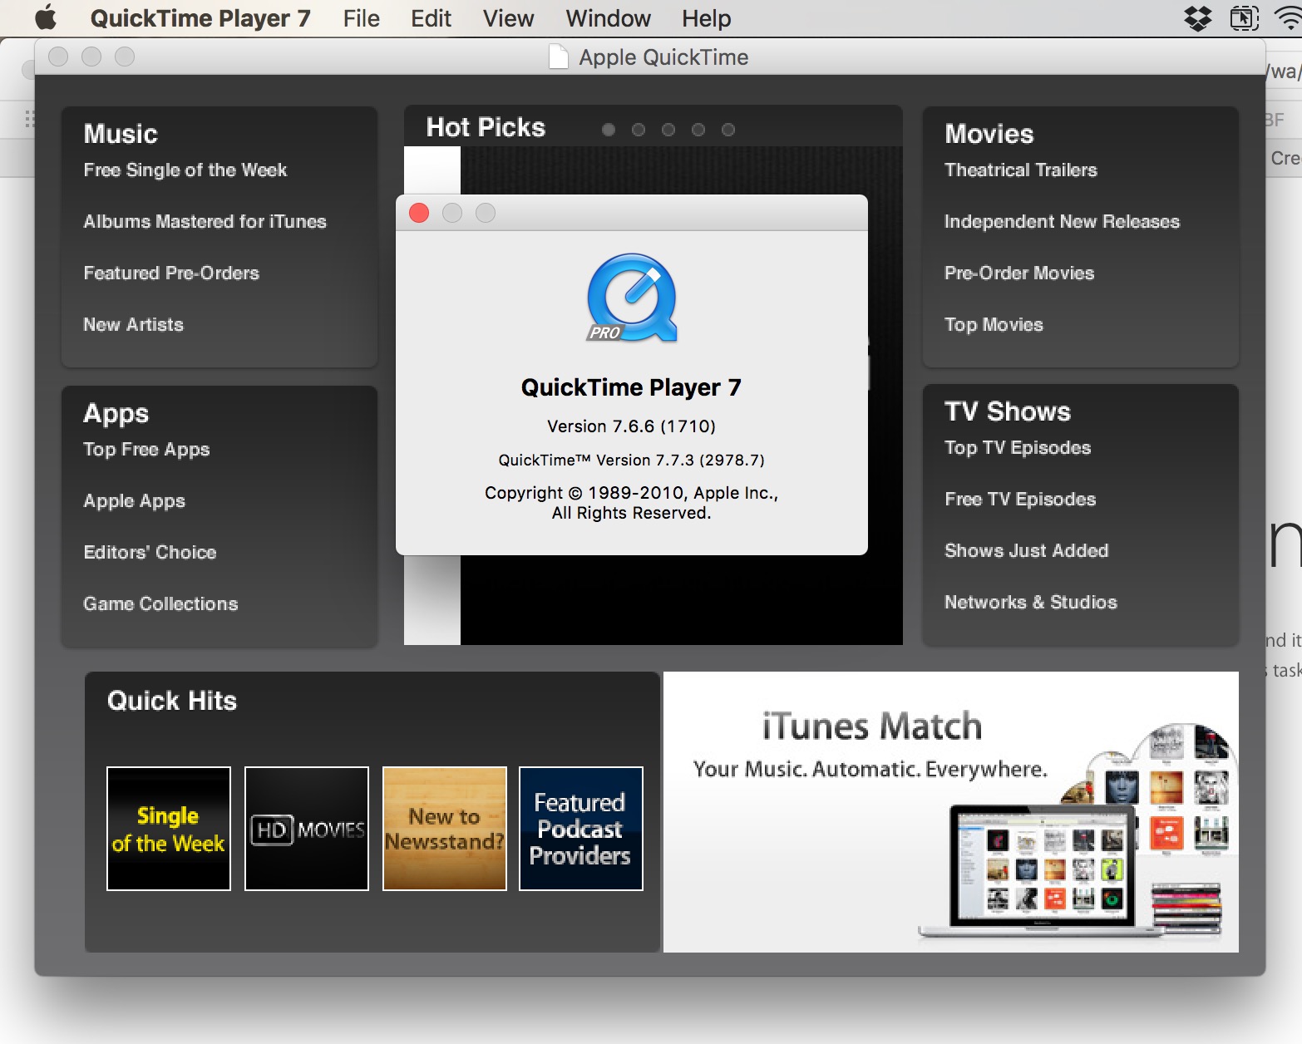This screenshot has width=1302, height=1044.
Task: Open QuickTime Player 7 application menu
Action: 200,18
